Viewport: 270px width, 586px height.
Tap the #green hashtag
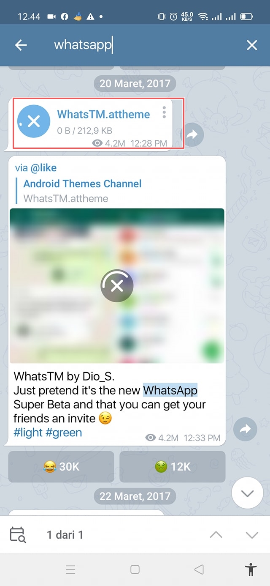[x=65, y=433]
